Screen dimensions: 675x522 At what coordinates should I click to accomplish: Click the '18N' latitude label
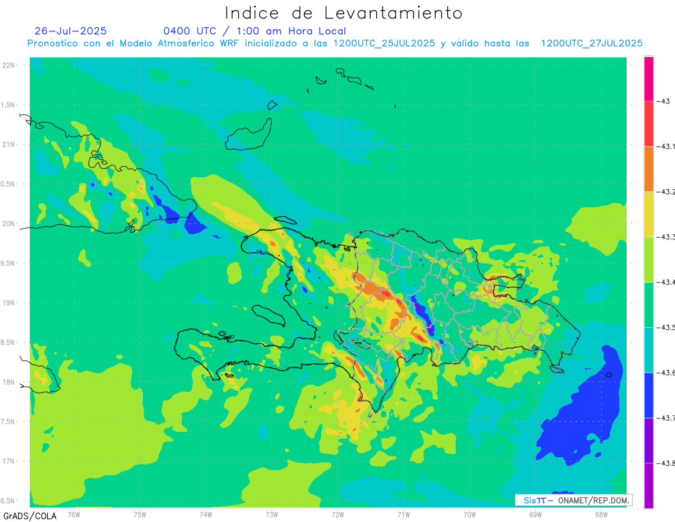point(8,382)
